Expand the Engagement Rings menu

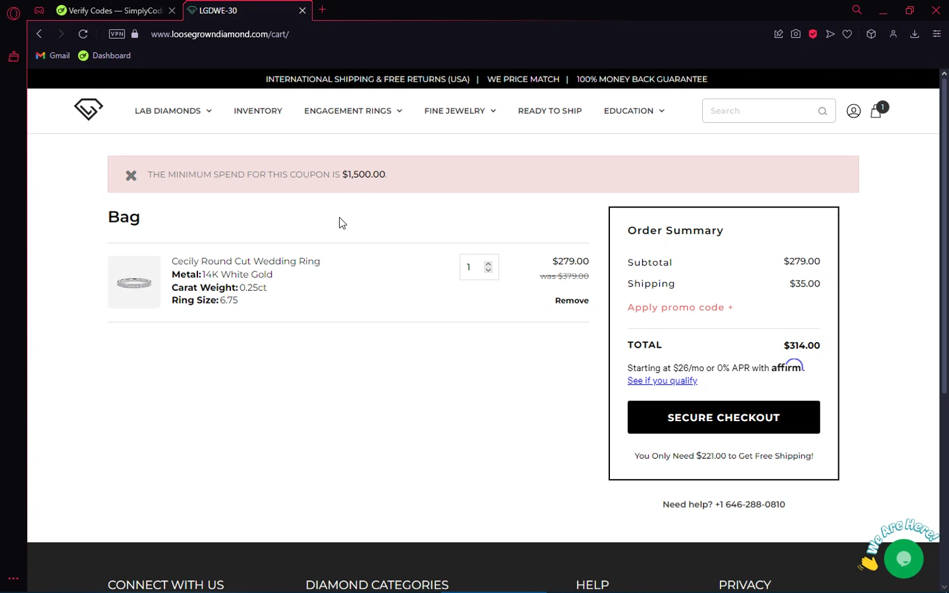pyautogui.click(x=353, y=111)
